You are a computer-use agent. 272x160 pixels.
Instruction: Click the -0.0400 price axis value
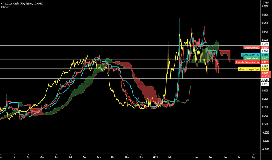[x=265, y=149]
